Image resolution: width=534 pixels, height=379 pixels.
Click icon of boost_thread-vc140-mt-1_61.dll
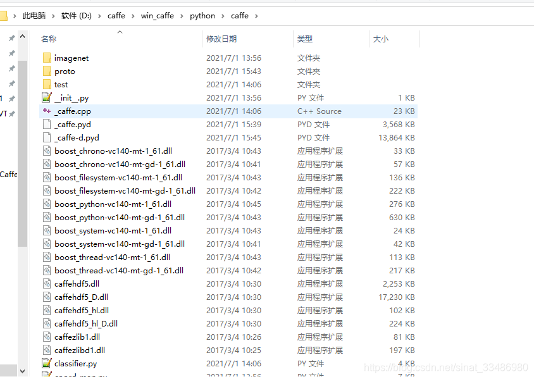tap(47, 257)
